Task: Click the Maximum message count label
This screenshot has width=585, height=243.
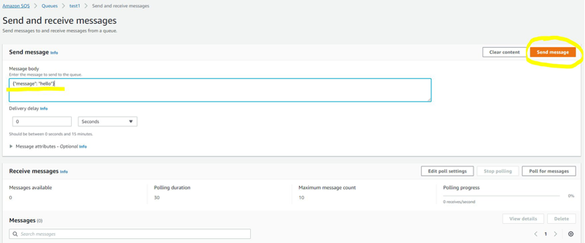Action: [327, 187]
